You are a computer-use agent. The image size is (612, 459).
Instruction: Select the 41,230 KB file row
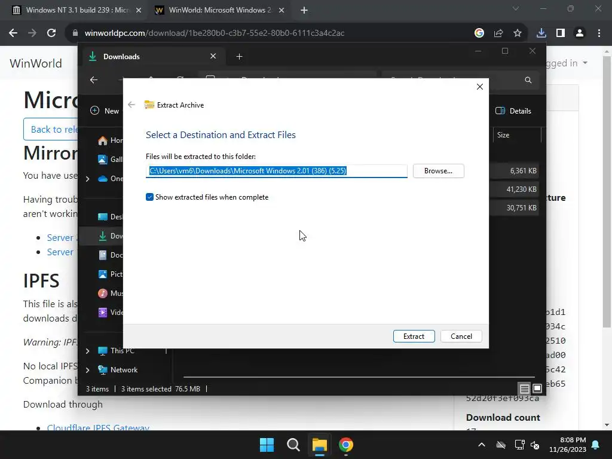click(515, 189)
